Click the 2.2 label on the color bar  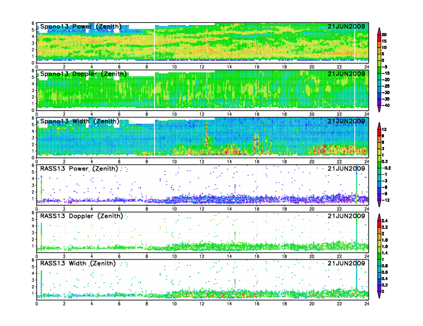tap(385, 227)
